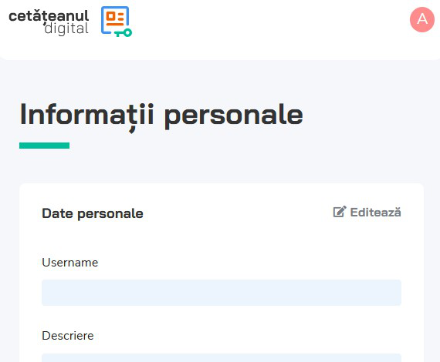
Task: Click the pencil edit icon beside Editează
Action: tap(340, 212)
